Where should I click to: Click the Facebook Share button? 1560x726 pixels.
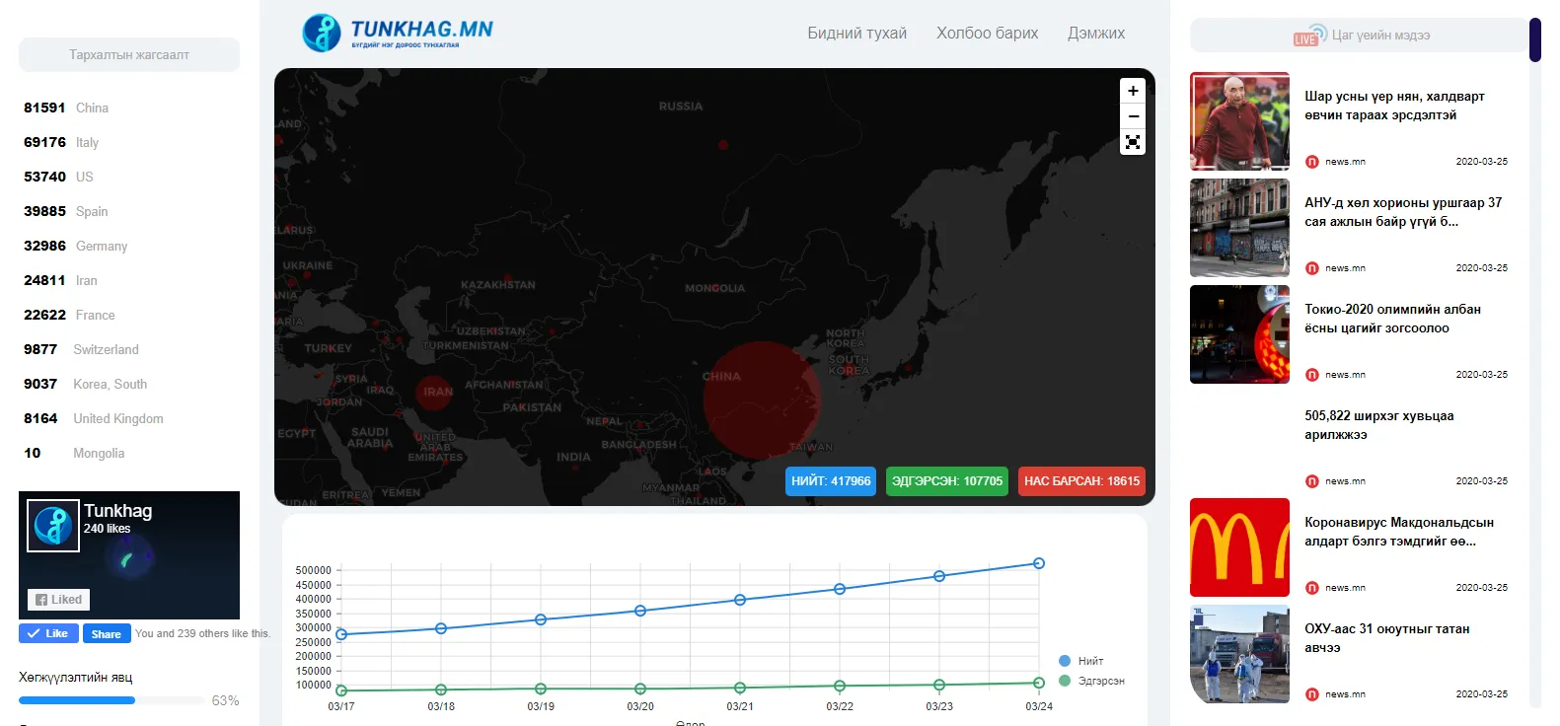click(107, 633)
